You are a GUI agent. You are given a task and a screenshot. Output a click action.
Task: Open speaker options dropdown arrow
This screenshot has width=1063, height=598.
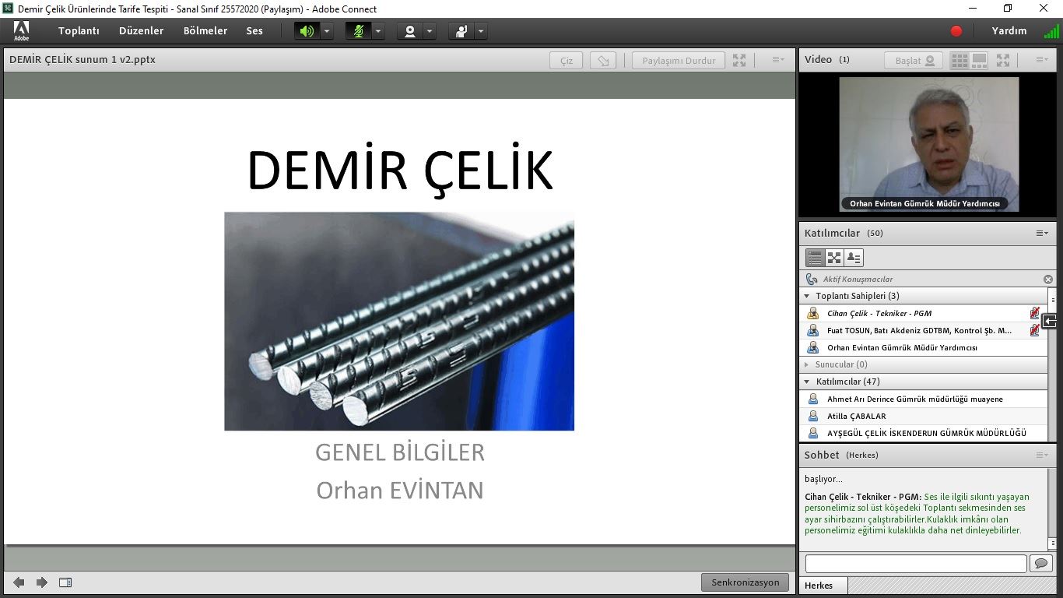327,31
